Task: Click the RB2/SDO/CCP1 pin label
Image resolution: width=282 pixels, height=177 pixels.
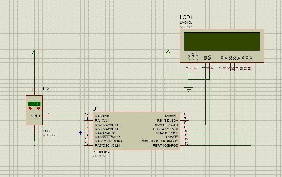Action: (x=166, y=125)
